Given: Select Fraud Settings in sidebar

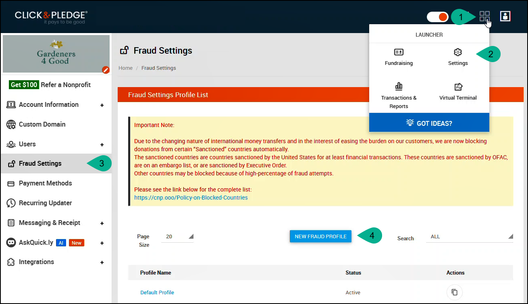Looking at the screenshot, I should (x=56, y=163).
